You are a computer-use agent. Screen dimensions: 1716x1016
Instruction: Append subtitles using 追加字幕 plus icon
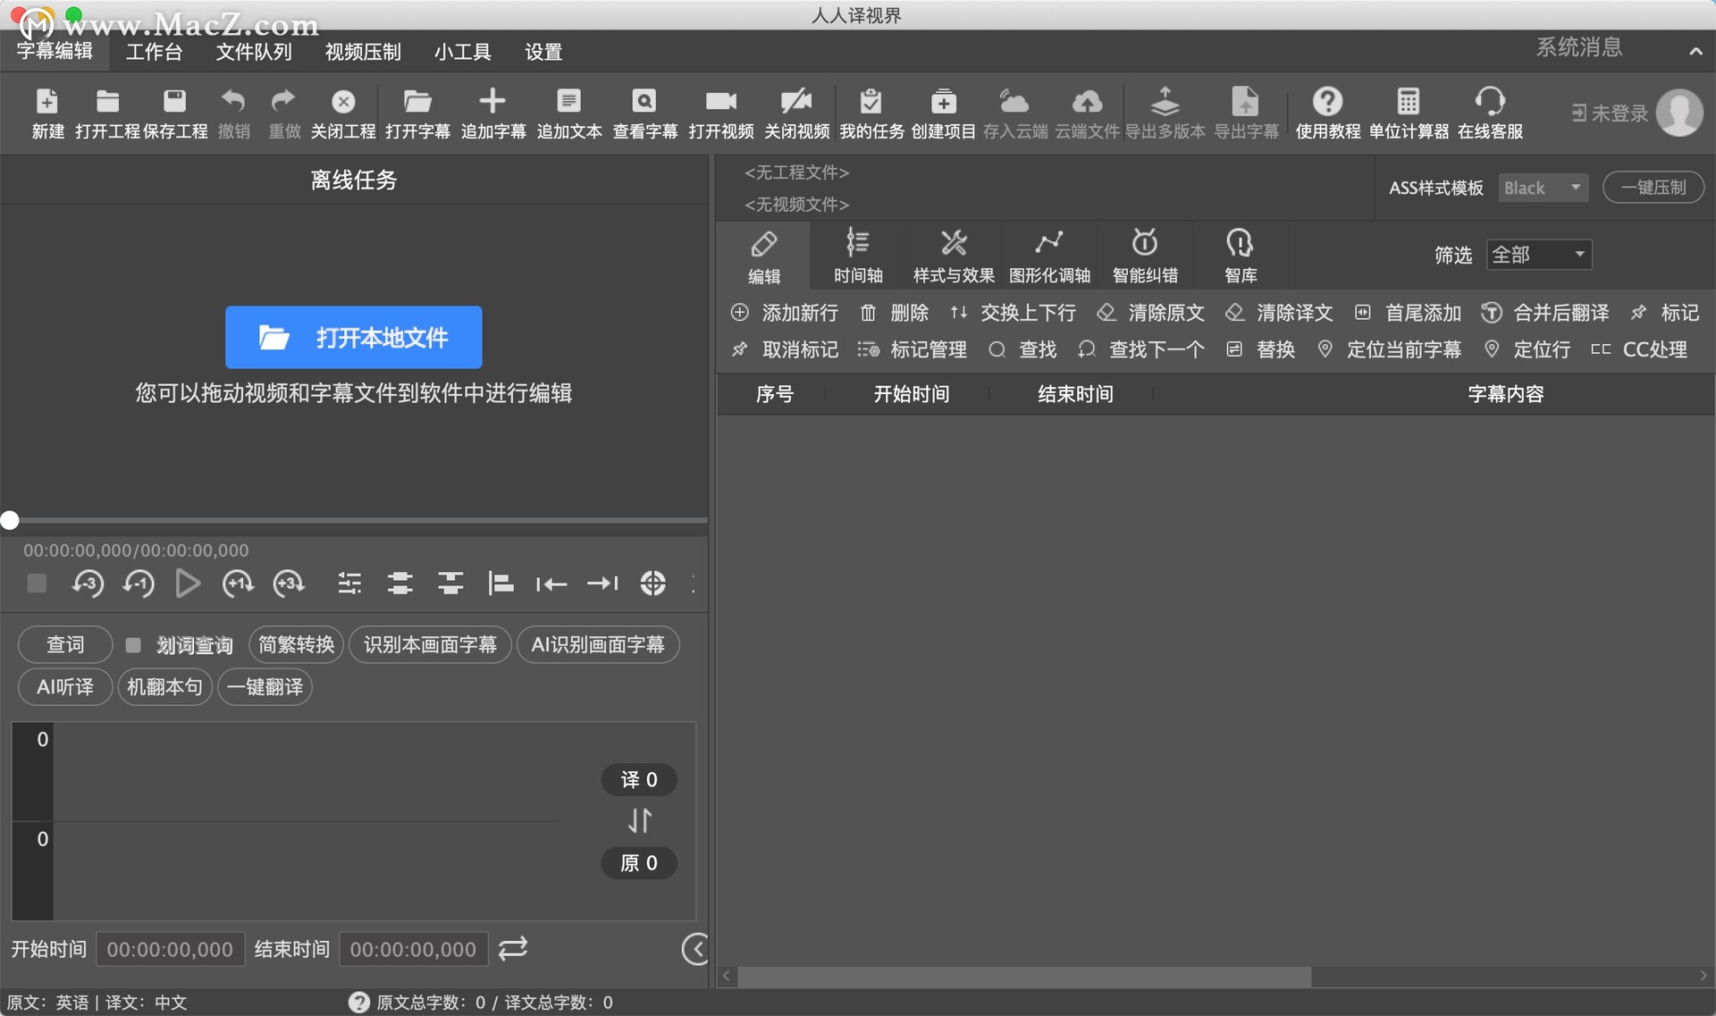click(492, 101)
